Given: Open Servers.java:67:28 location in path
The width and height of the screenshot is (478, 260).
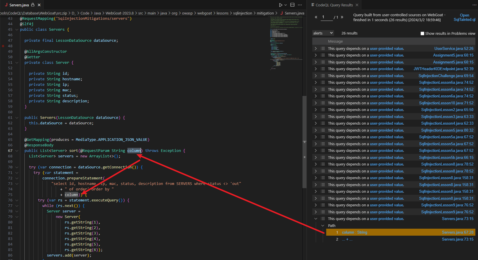Looking at the screenshot, I should [x=457, y=232].
